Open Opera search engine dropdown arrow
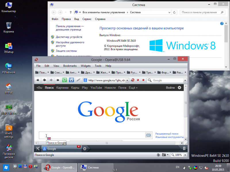230x172 pixels. click(x=185, y=80)
